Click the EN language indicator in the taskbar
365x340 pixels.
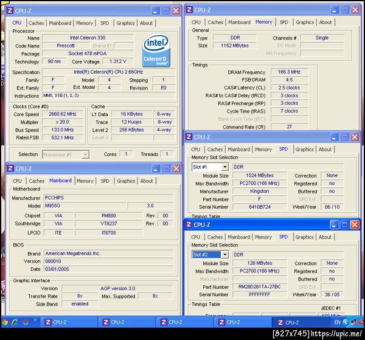coord(337,322)
